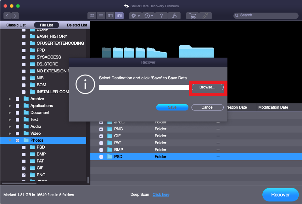
Task: Uncheck PNG in the file table
Action: pyautogui.click(x=101, y=129)
